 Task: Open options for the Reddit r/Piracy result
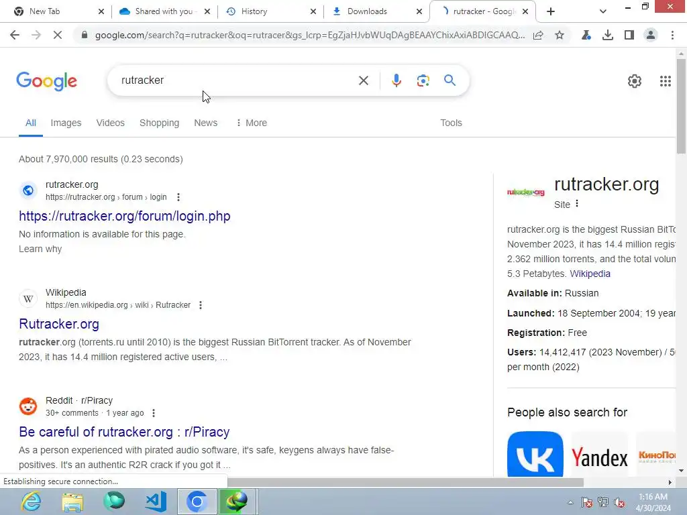click(154, 413)
